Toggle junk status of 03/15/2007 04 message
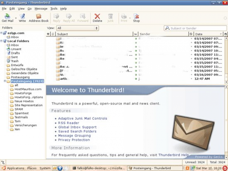This screenshot has height=171, width=228. tap(191, 59)
